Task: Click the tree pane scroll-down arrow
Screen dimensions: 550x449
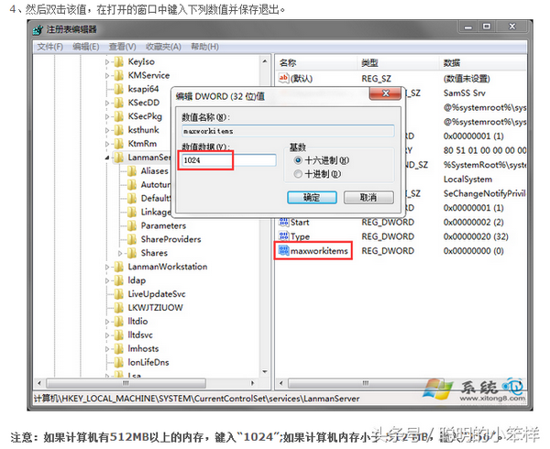Action: (x=265, y=371)
